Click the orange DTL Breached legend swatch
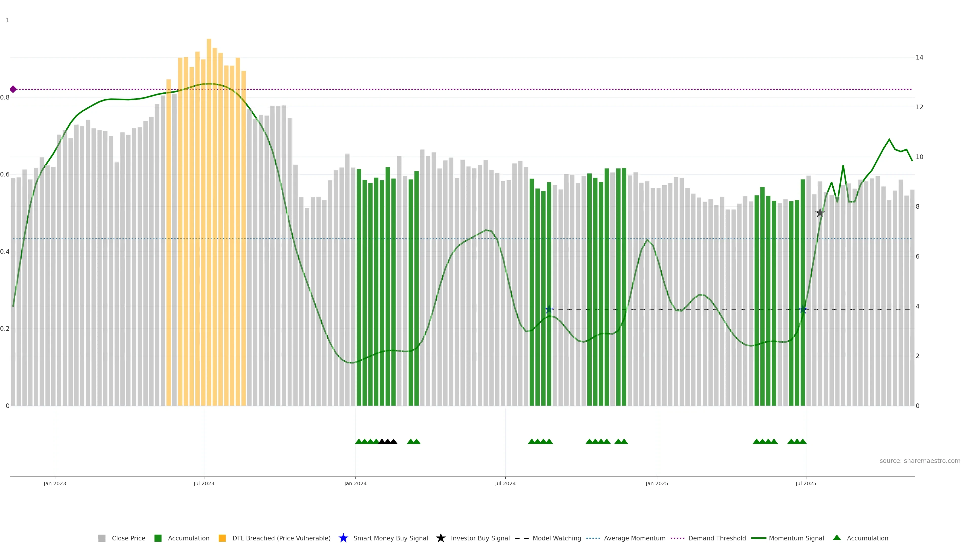The height and width of the screenshot is (547, 973). click(222, 538)
